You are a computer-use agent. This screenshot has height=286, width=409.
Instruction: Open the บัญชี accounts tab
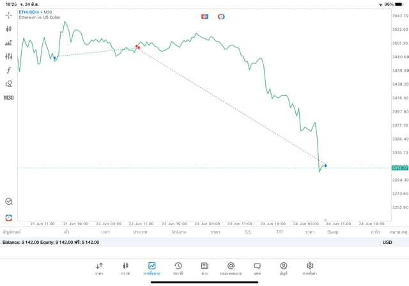(x=283, y=268)
